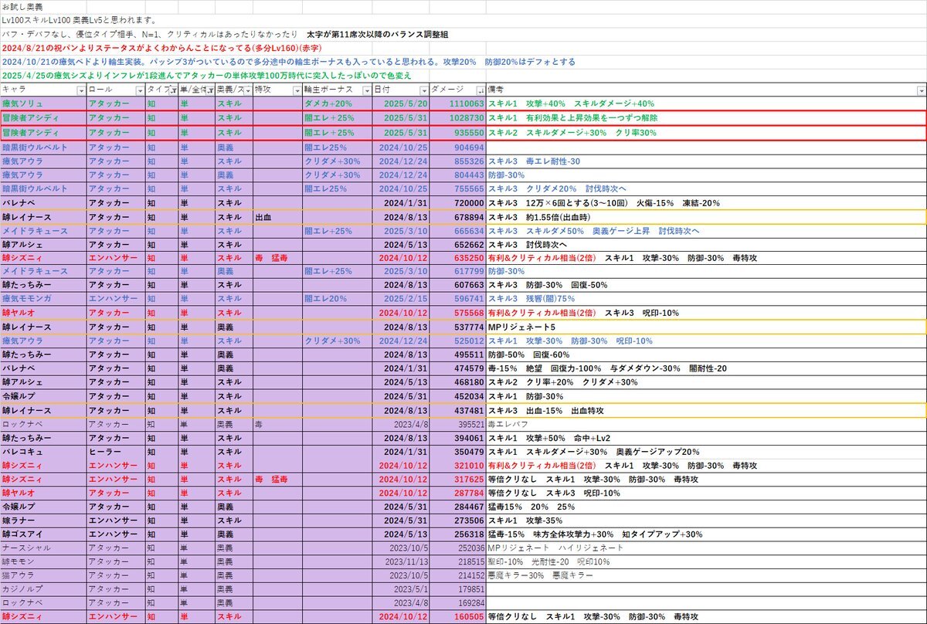The height and width of the screenshot is (624, 927).
Task: Select damage cell 678894
Action: click(457, 218)
